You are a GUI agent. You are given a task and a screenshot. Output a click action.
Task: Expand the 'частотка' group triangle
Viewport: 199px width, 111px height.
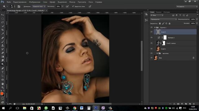point(157,53)
